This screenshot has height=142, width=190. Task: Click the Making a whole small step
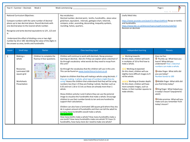click(20, 58)
